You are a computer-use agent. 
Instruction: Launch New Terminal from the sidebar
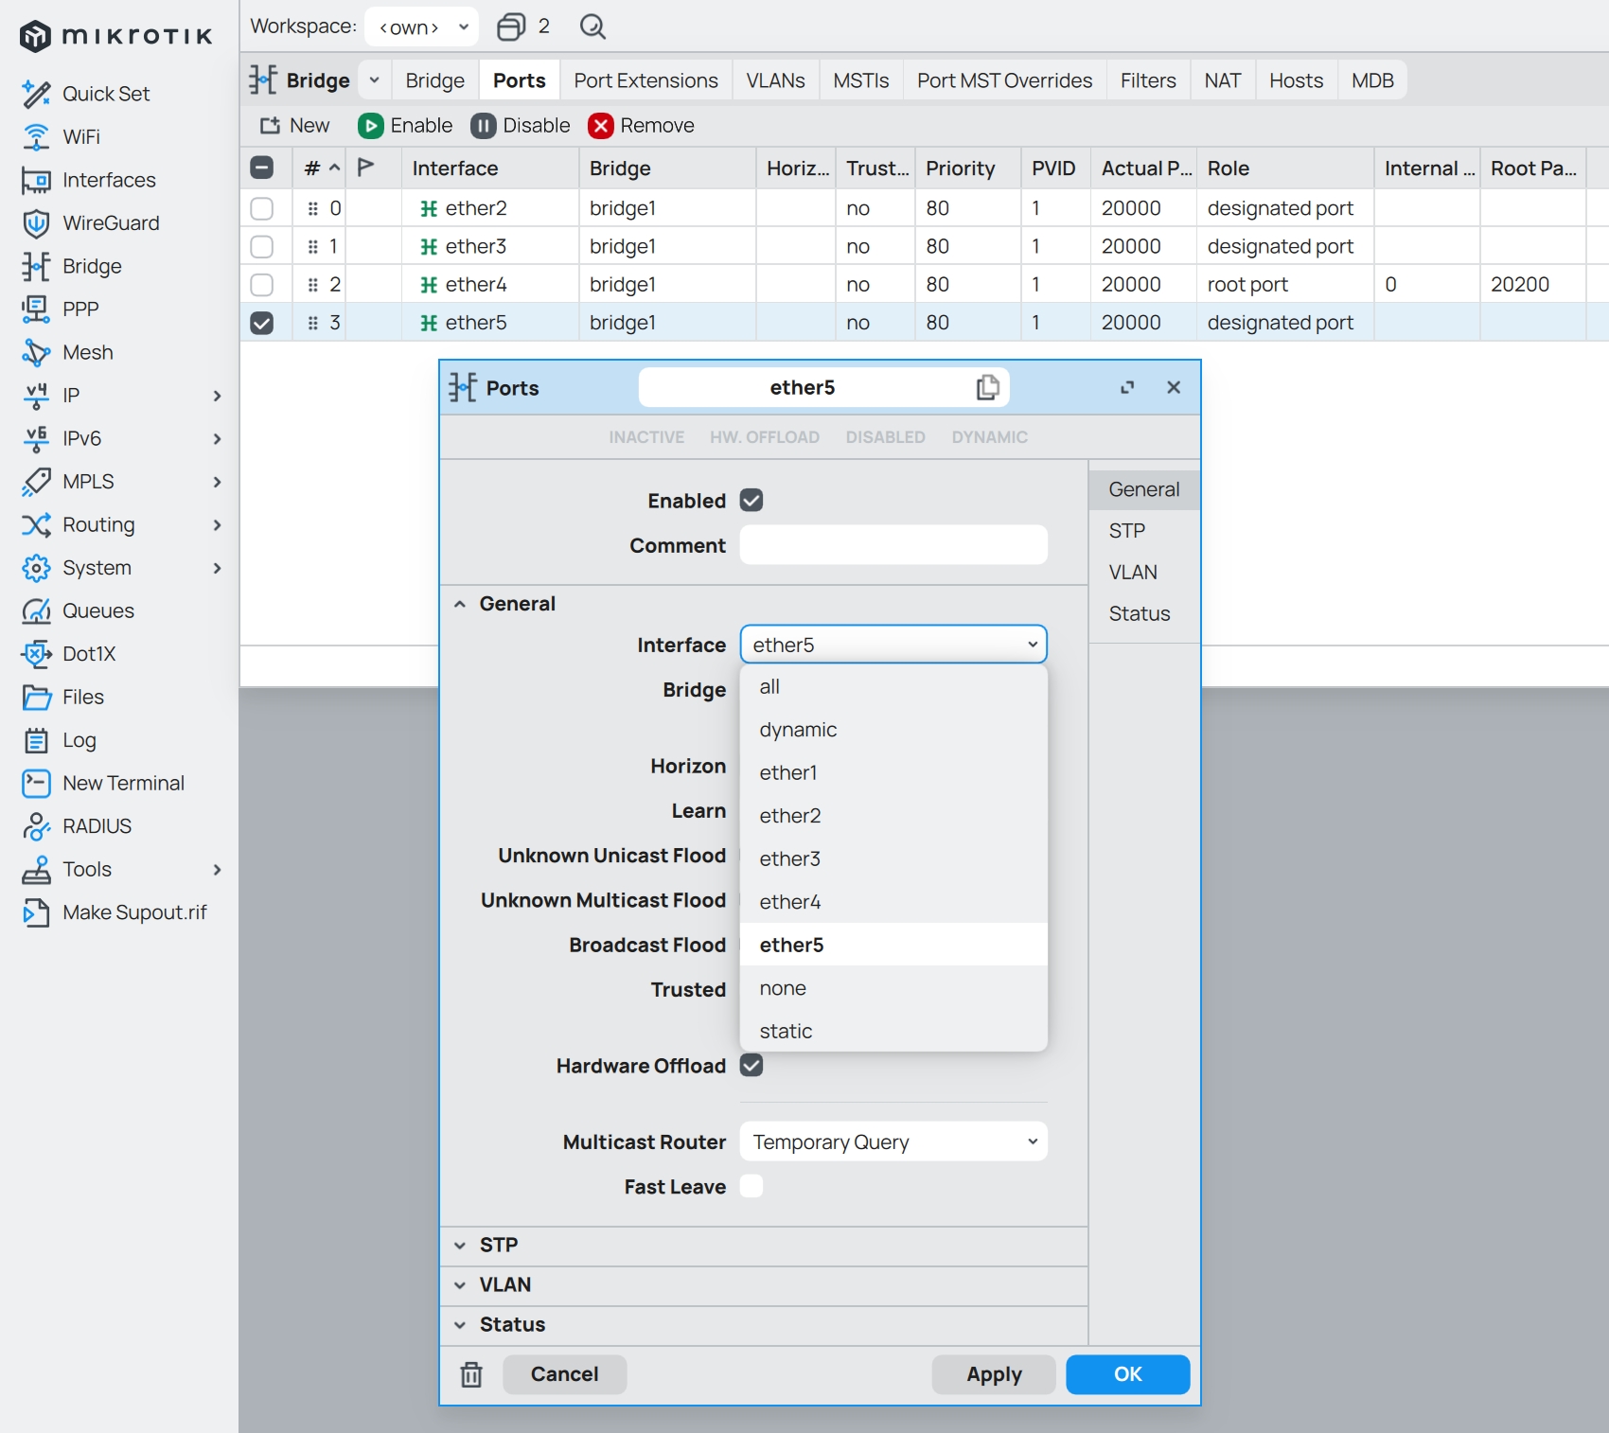click(x=123, y=783)
